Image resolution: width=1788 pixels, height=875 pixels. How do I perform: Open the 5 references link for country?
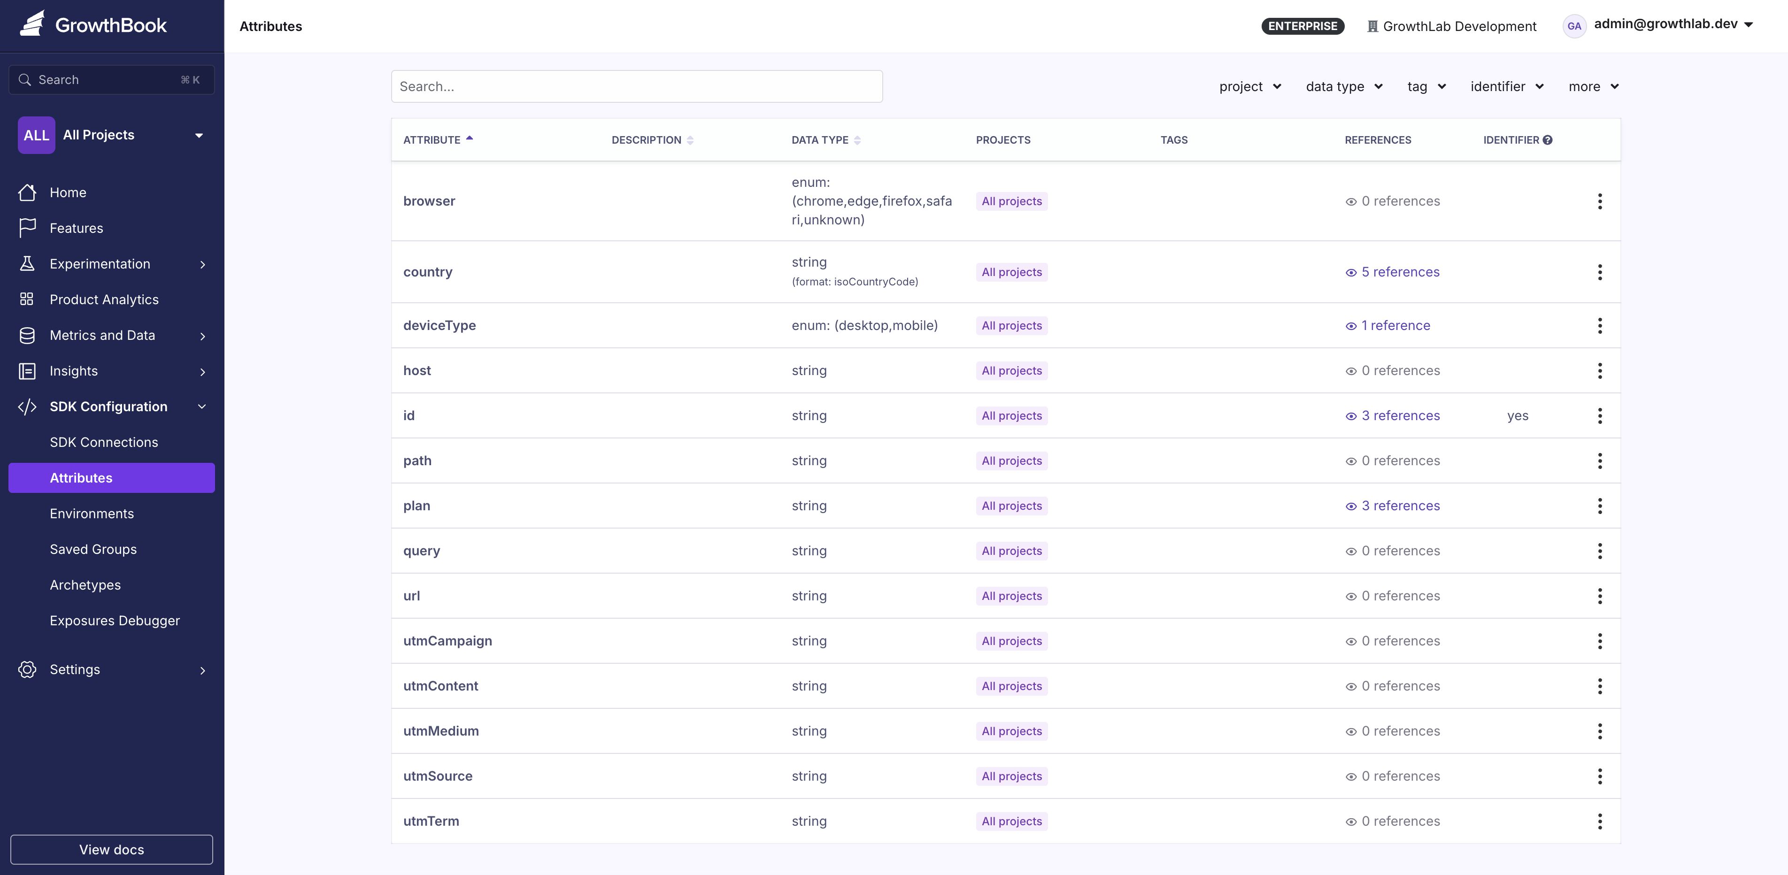coord(1399,272)
